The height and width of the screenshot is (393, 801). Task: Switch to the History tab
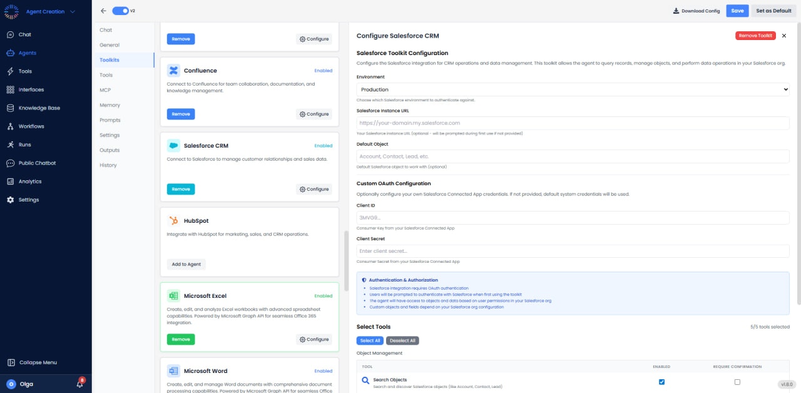click(x=107, y=165)
